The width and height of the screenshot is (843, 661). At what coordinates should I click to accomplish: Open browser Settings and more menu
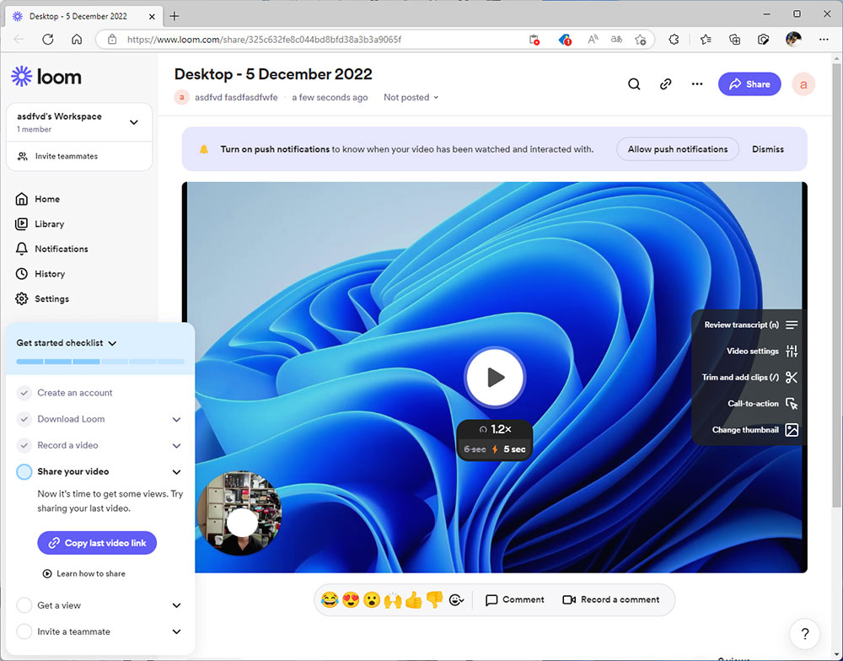(x=824, y=40)
